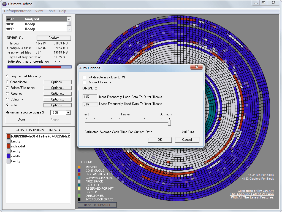Image resolution: width=282 pixels, height=212 pixels.
Task: Select the Consolidate defrag method
Action: [x=7, y=82]
